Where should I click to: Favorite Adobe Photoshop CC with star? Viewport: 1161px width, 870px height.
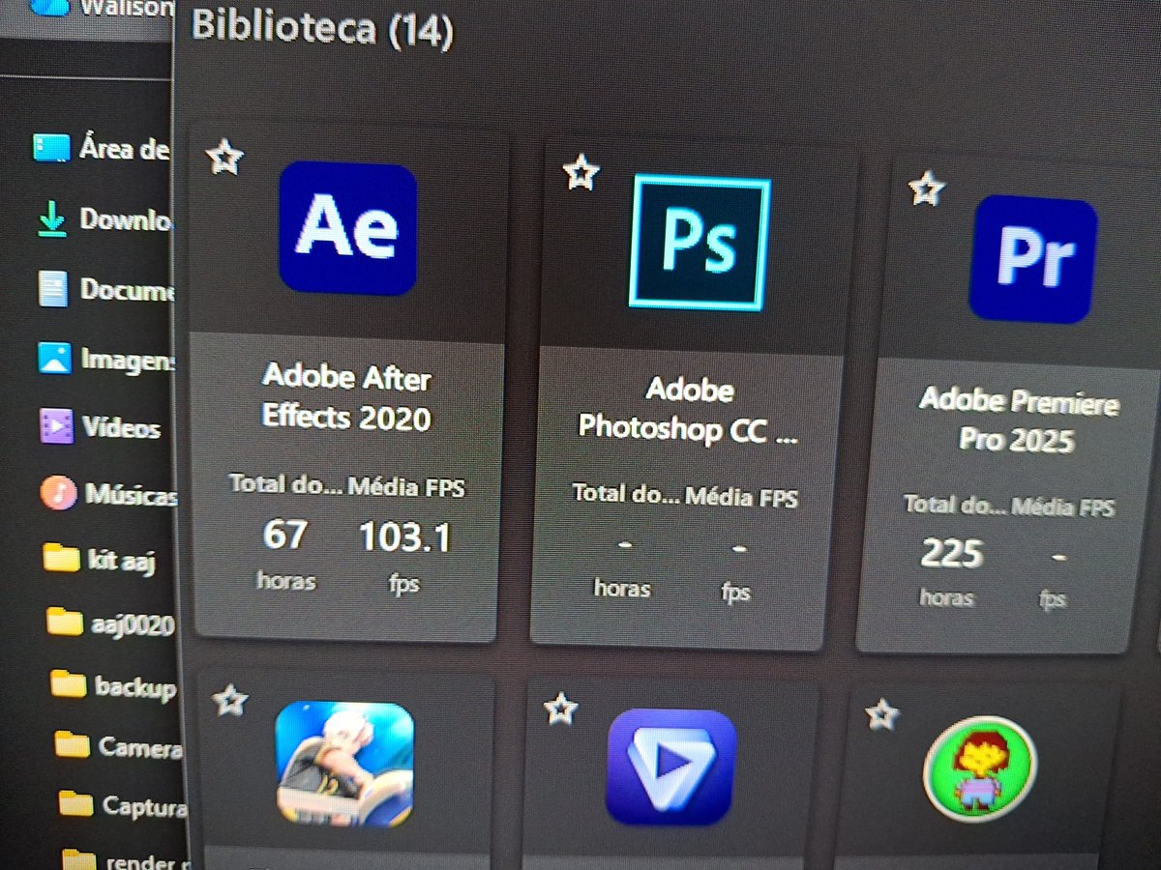point(581,172)
